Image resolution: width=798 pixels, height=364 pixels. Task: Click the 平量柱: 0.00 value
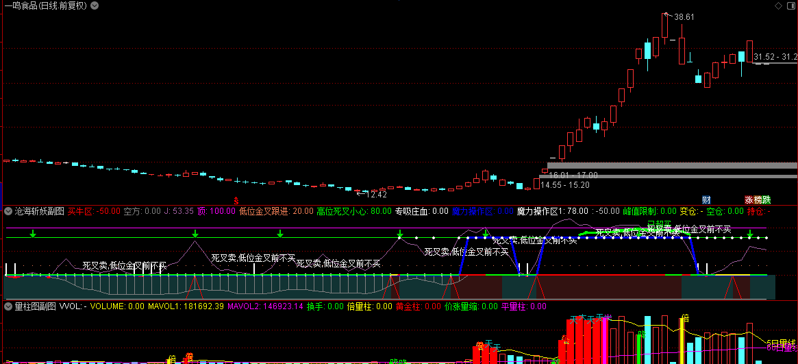point(524,306)
